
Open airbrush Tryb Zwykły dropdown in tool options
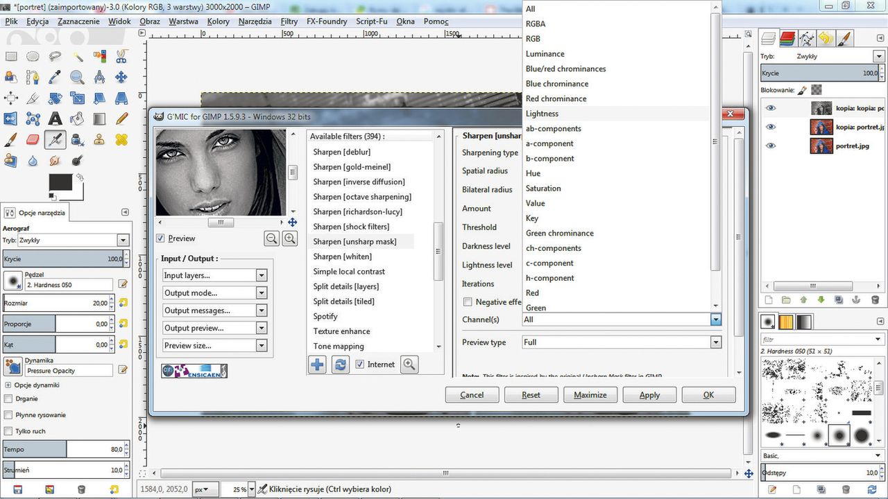[x=74, y=240]
